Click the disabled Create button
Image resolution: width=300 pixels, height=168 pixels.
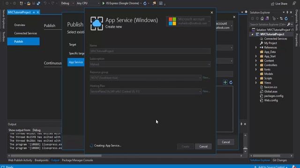pos(186,147)
